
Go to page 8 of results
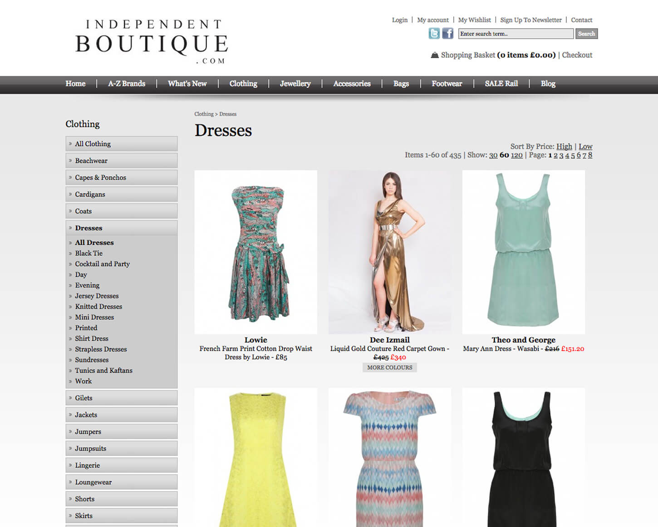[x=590, y=155]
